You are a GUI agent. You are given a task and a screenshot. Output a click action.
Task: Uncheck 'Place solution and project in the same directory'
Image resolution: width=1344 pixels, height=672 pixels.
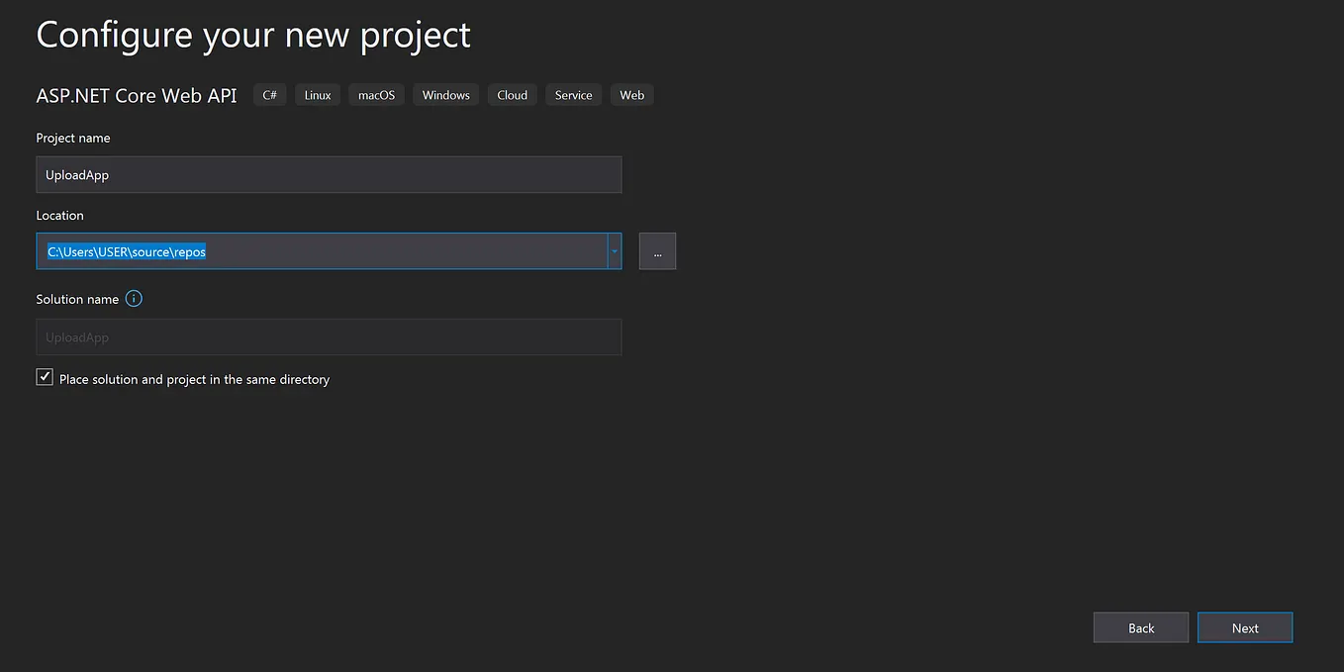(x=44, y=376)
